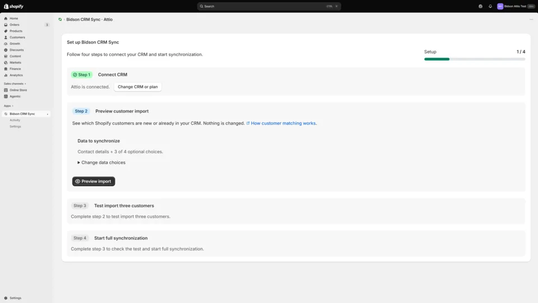The height and width of the screenshot is (303, 538).
Task: Click external link icon beside How customer matching works
Action: [248, 123]
